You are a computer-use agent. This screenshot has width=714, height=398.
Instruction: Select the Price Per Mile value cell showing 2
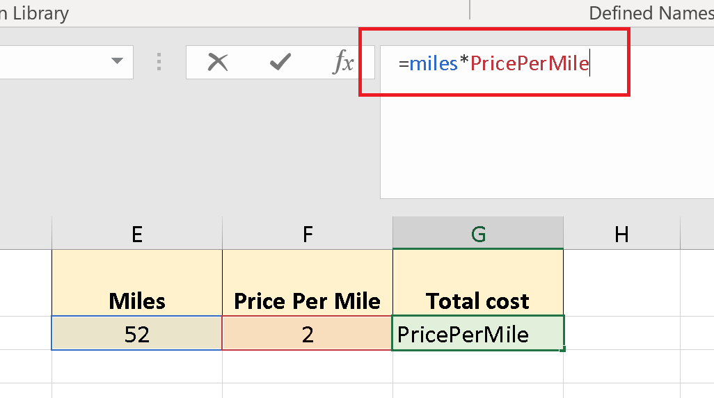click(308, 335)
